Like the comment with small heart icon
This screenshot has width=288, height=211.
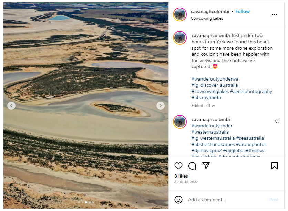[x=277, y=122]
